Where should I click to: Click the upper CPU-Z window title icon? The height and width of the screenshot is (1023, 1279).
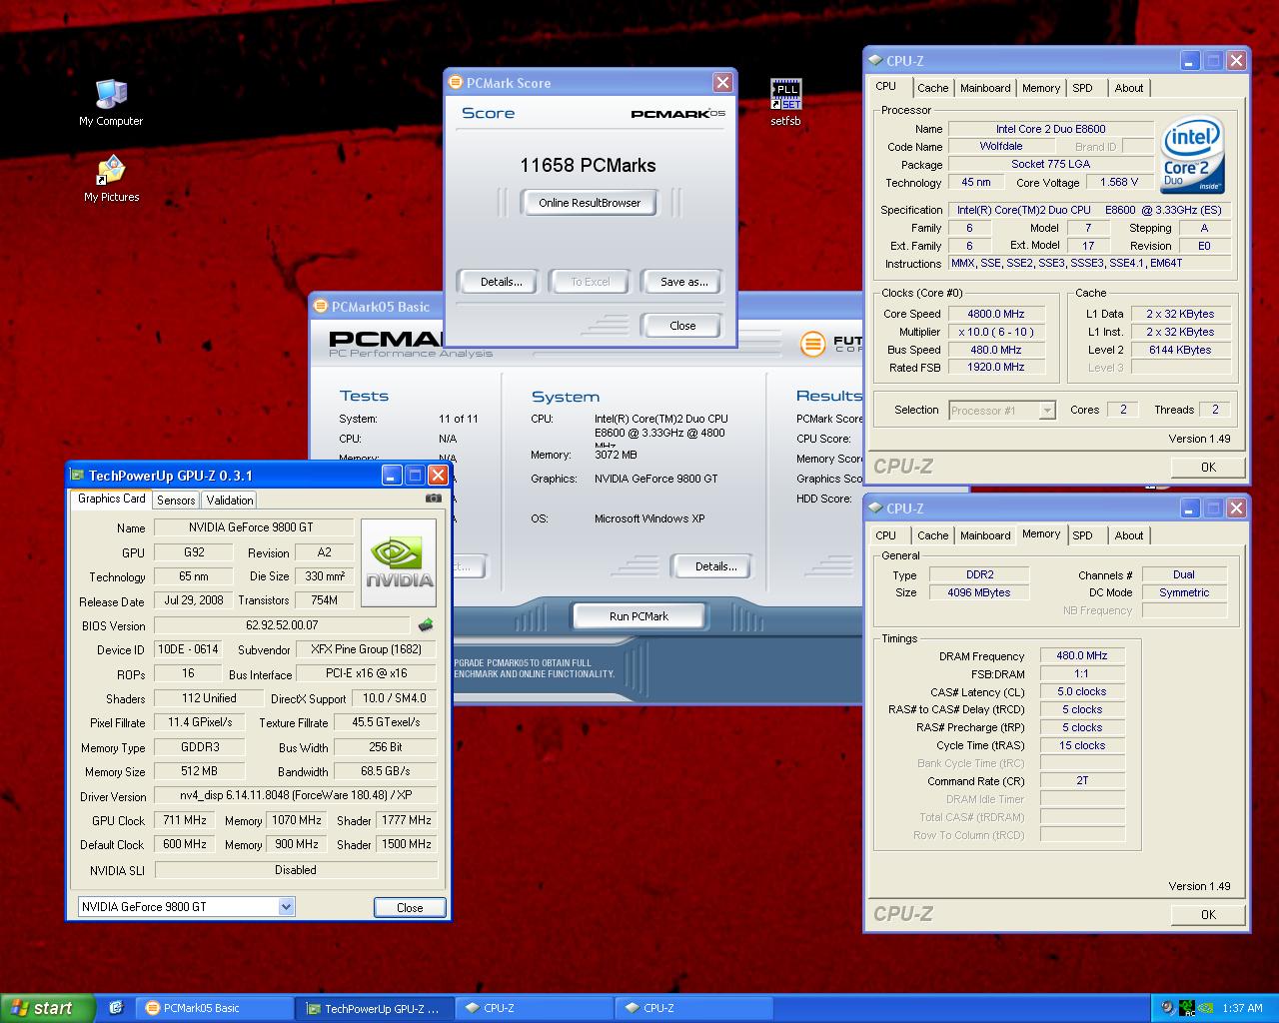[875, 61]
